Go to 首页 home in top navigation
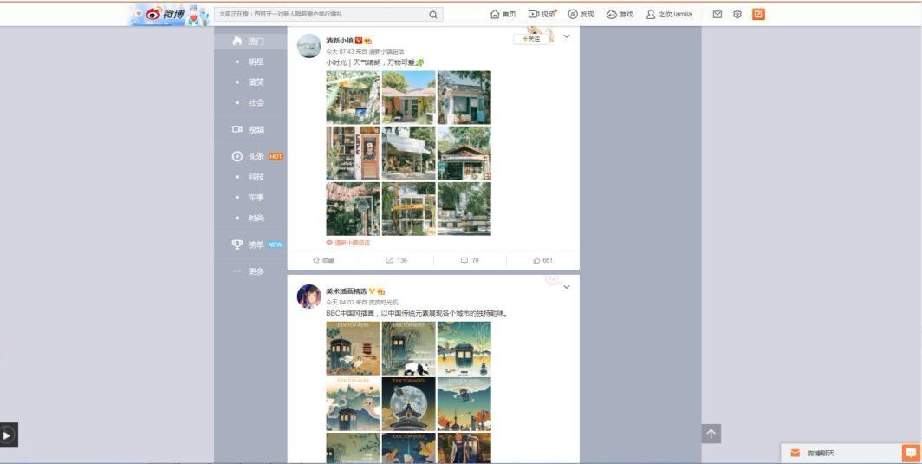922x464 pixels. click(503, 14)
